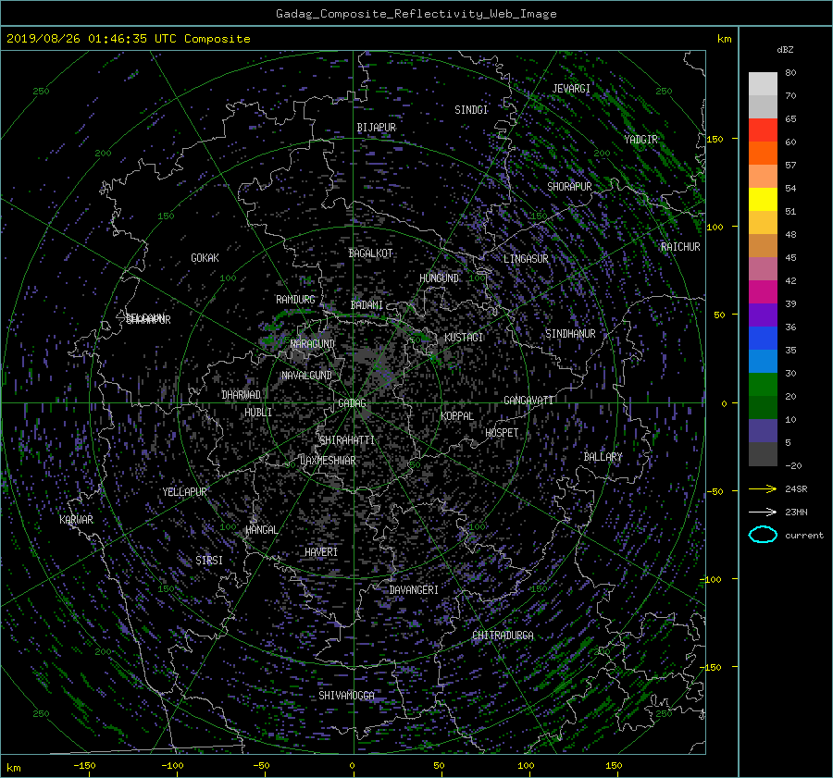This screenshot has width=833, height=778.
Task: Click the BALLARY city label
Action: tap(603, 457)
